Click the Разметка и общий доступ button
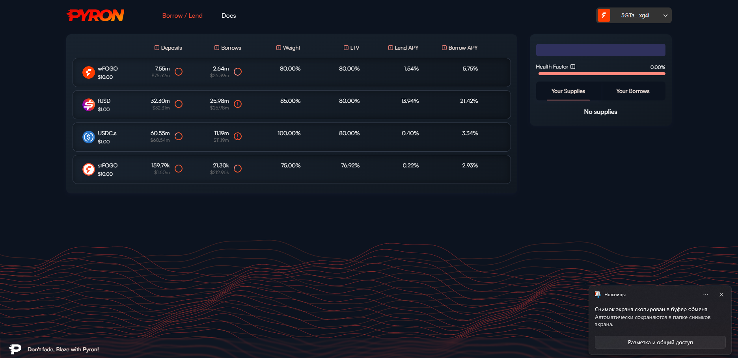 pyautogui.click(x=660, y=342)
